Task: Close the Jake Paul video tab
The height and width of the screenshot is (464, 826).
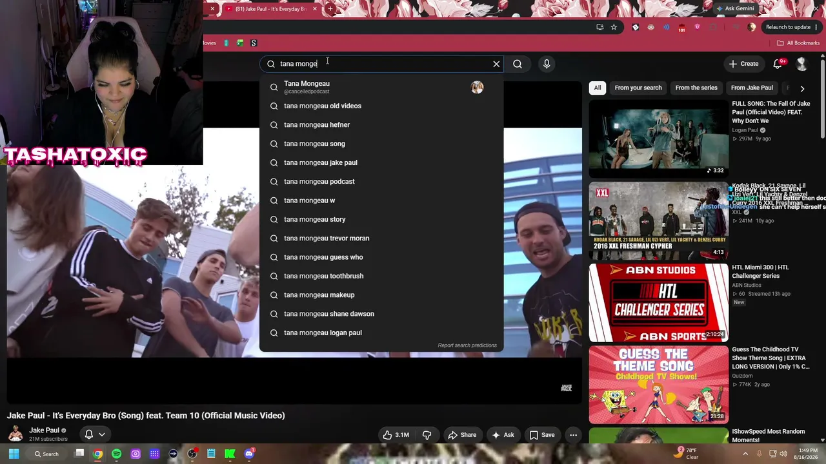Action: tap(315, 9)
